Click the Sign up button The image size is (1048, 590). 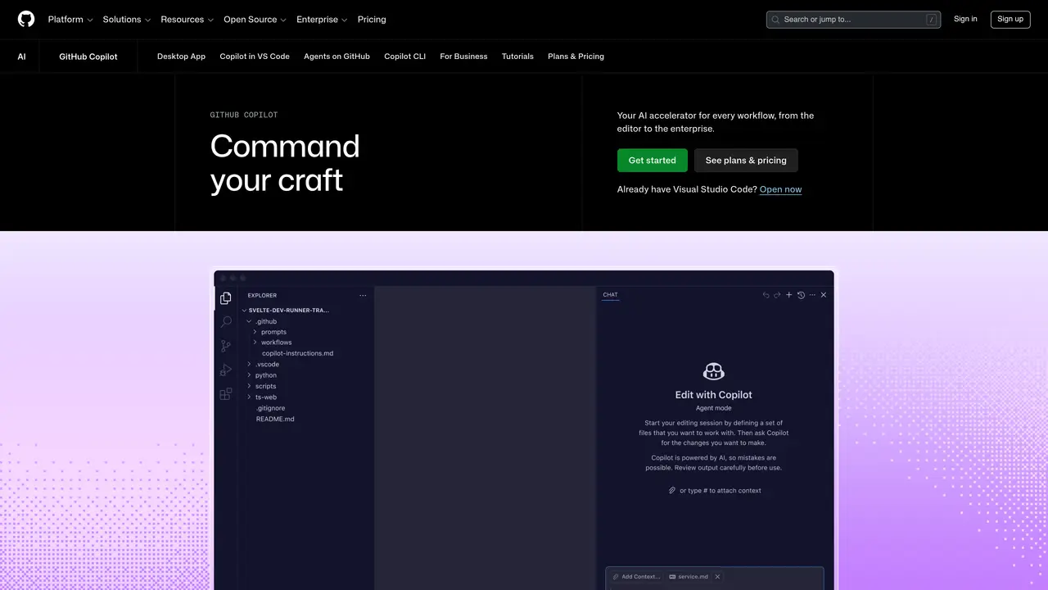click(x=1010, y=20)
